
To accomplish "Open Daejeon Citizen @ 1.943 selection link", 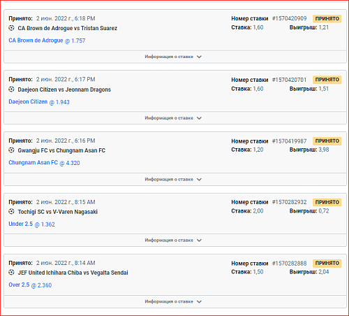I will (39, 102).
